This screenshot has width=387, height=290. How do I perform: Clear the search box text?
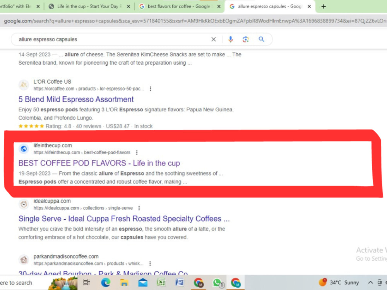pos(214,39)
